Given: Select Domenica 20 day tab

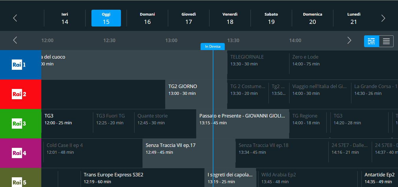Looking at the screenshot, I should 313,18.
